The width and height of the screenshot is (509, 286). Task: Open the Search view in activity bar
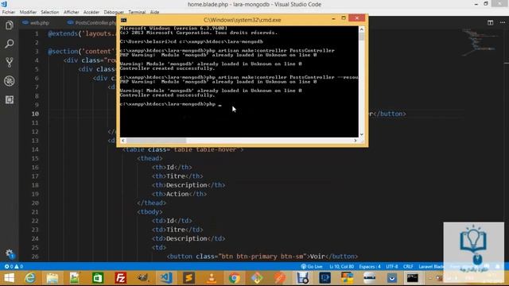9,44
